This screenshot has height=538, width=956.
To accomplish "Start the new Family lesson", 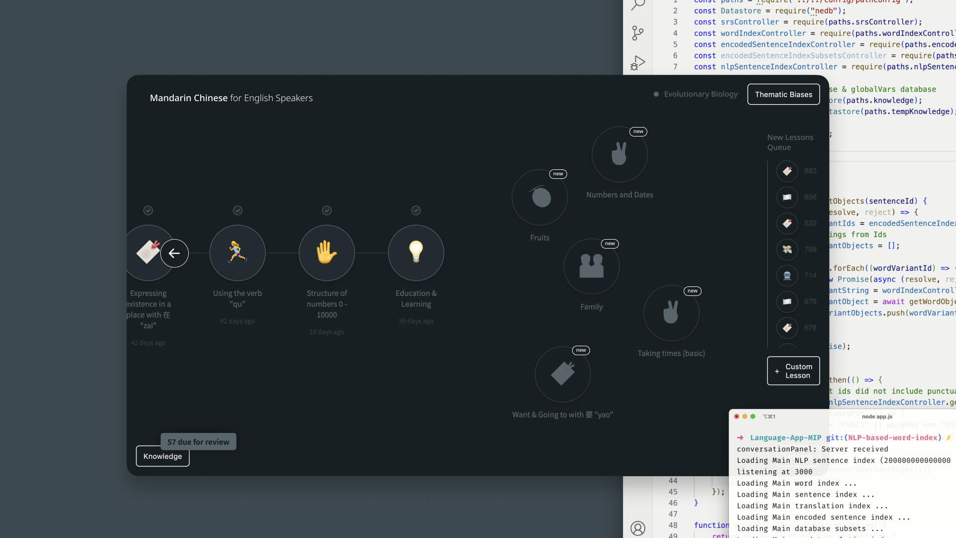I will coord(592,267).
